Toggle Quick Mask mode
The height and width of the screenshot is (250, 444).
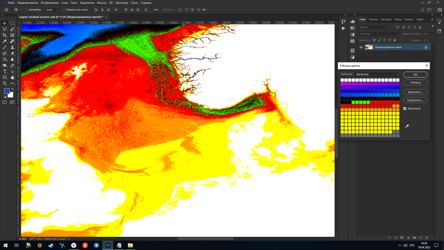tap(5, 102)
